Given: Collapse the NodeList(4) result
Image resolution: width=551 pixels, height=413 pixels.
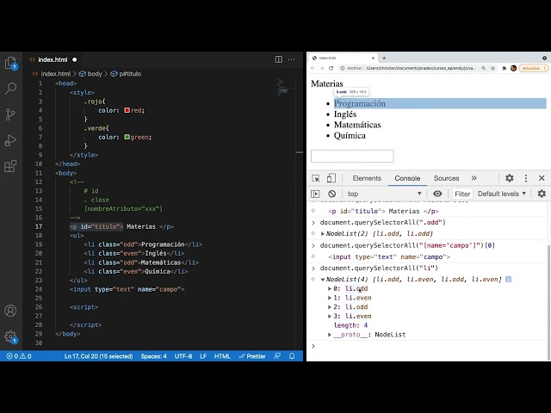Looking at the screenshot, I should tap(323, 280).
